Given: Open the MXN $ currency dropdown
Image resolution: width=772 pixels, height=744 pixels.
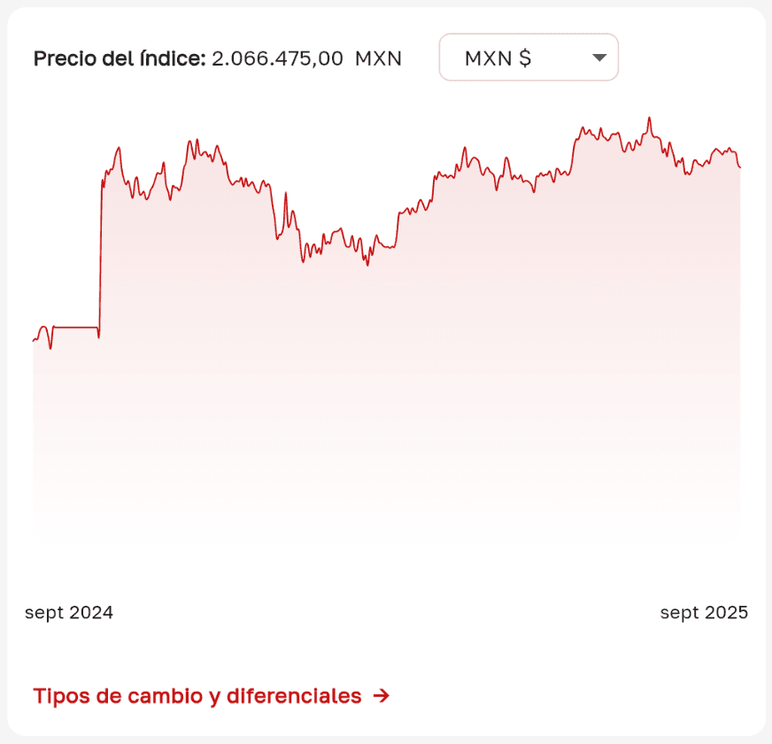Looking at the screenshot, I should [529, 58].
